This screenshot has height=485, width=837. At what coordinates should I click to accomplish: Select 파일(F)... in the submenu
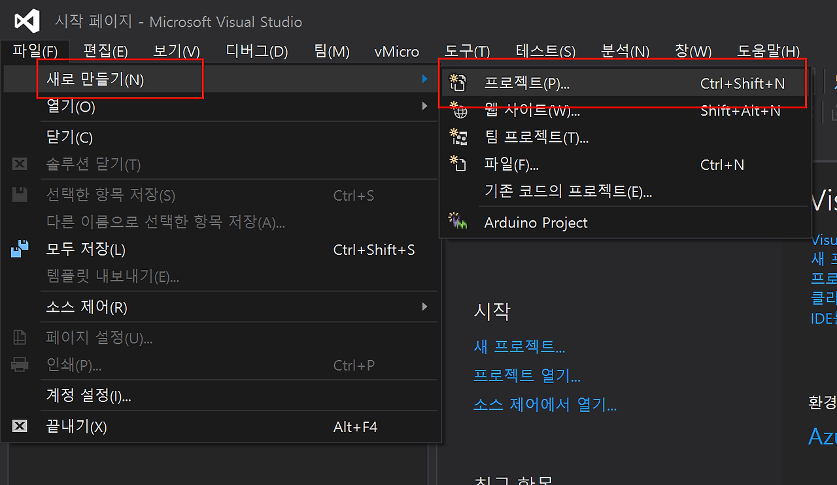[626, 164]
